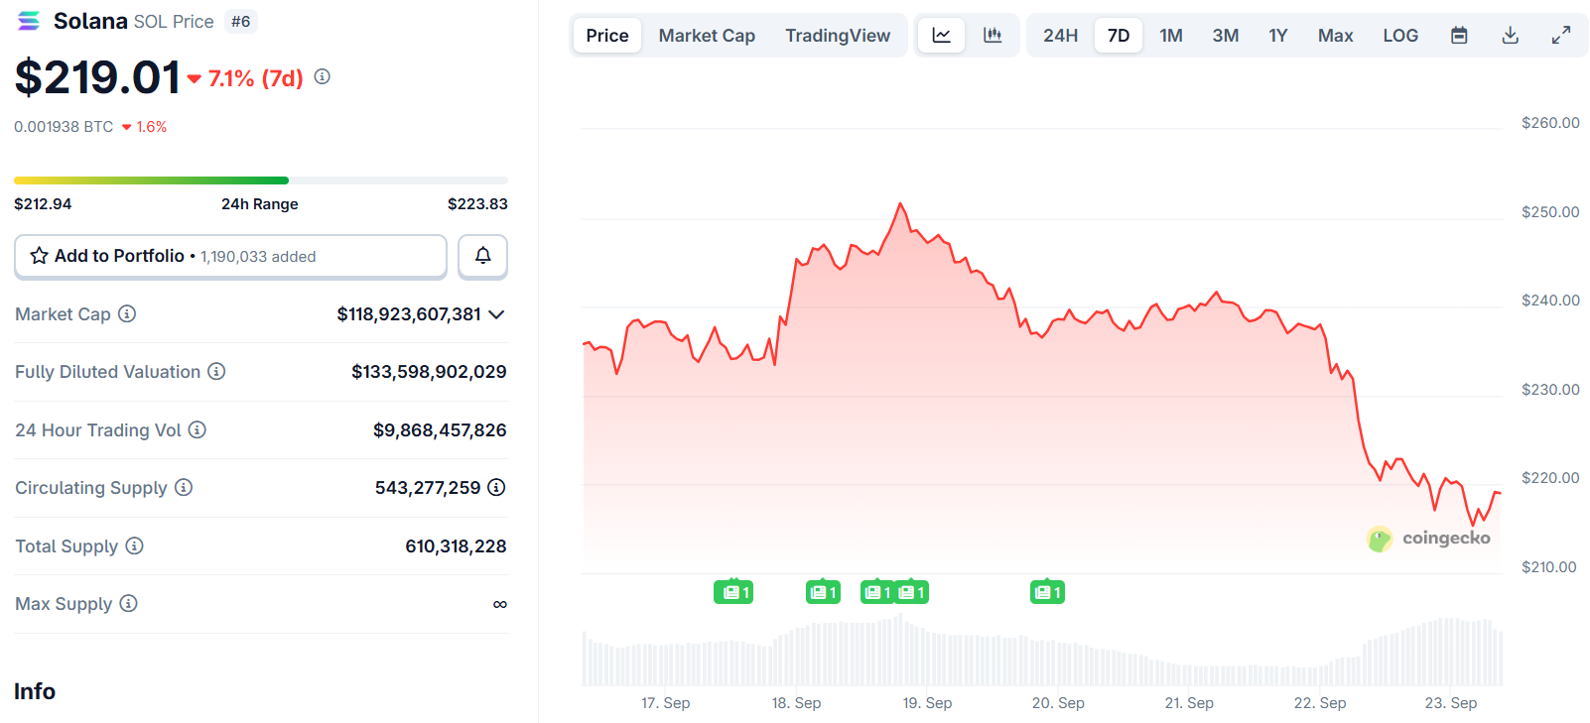Select Max time range

(x=1336, y=36)
